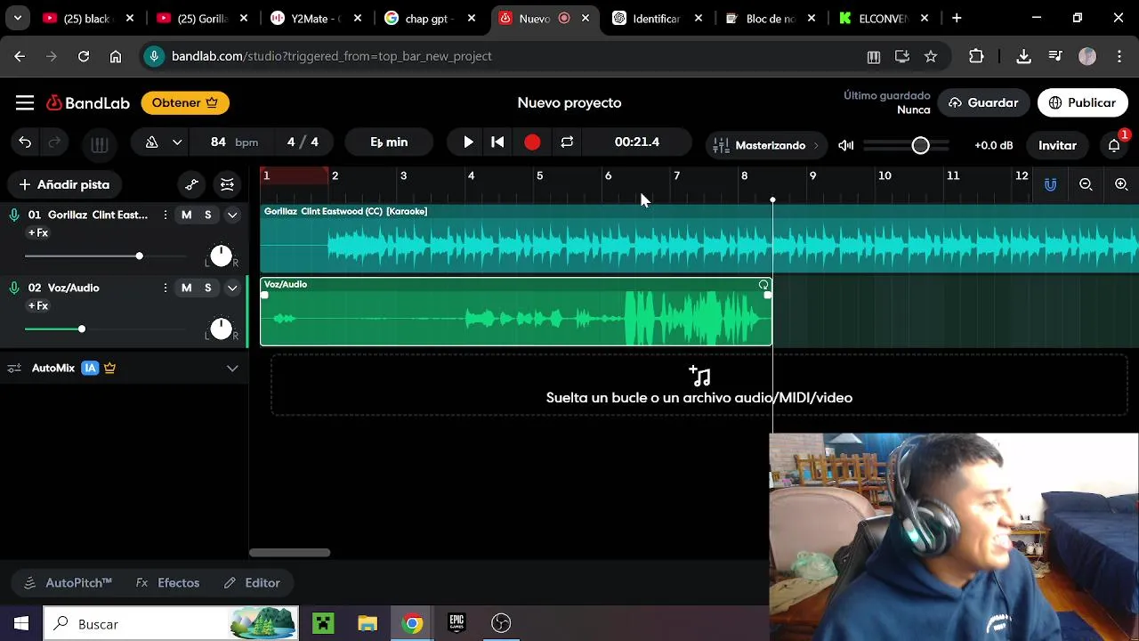Open the E♭ min key selector
This screenshot has height=641, width=1139.
[x=389, y=142]
